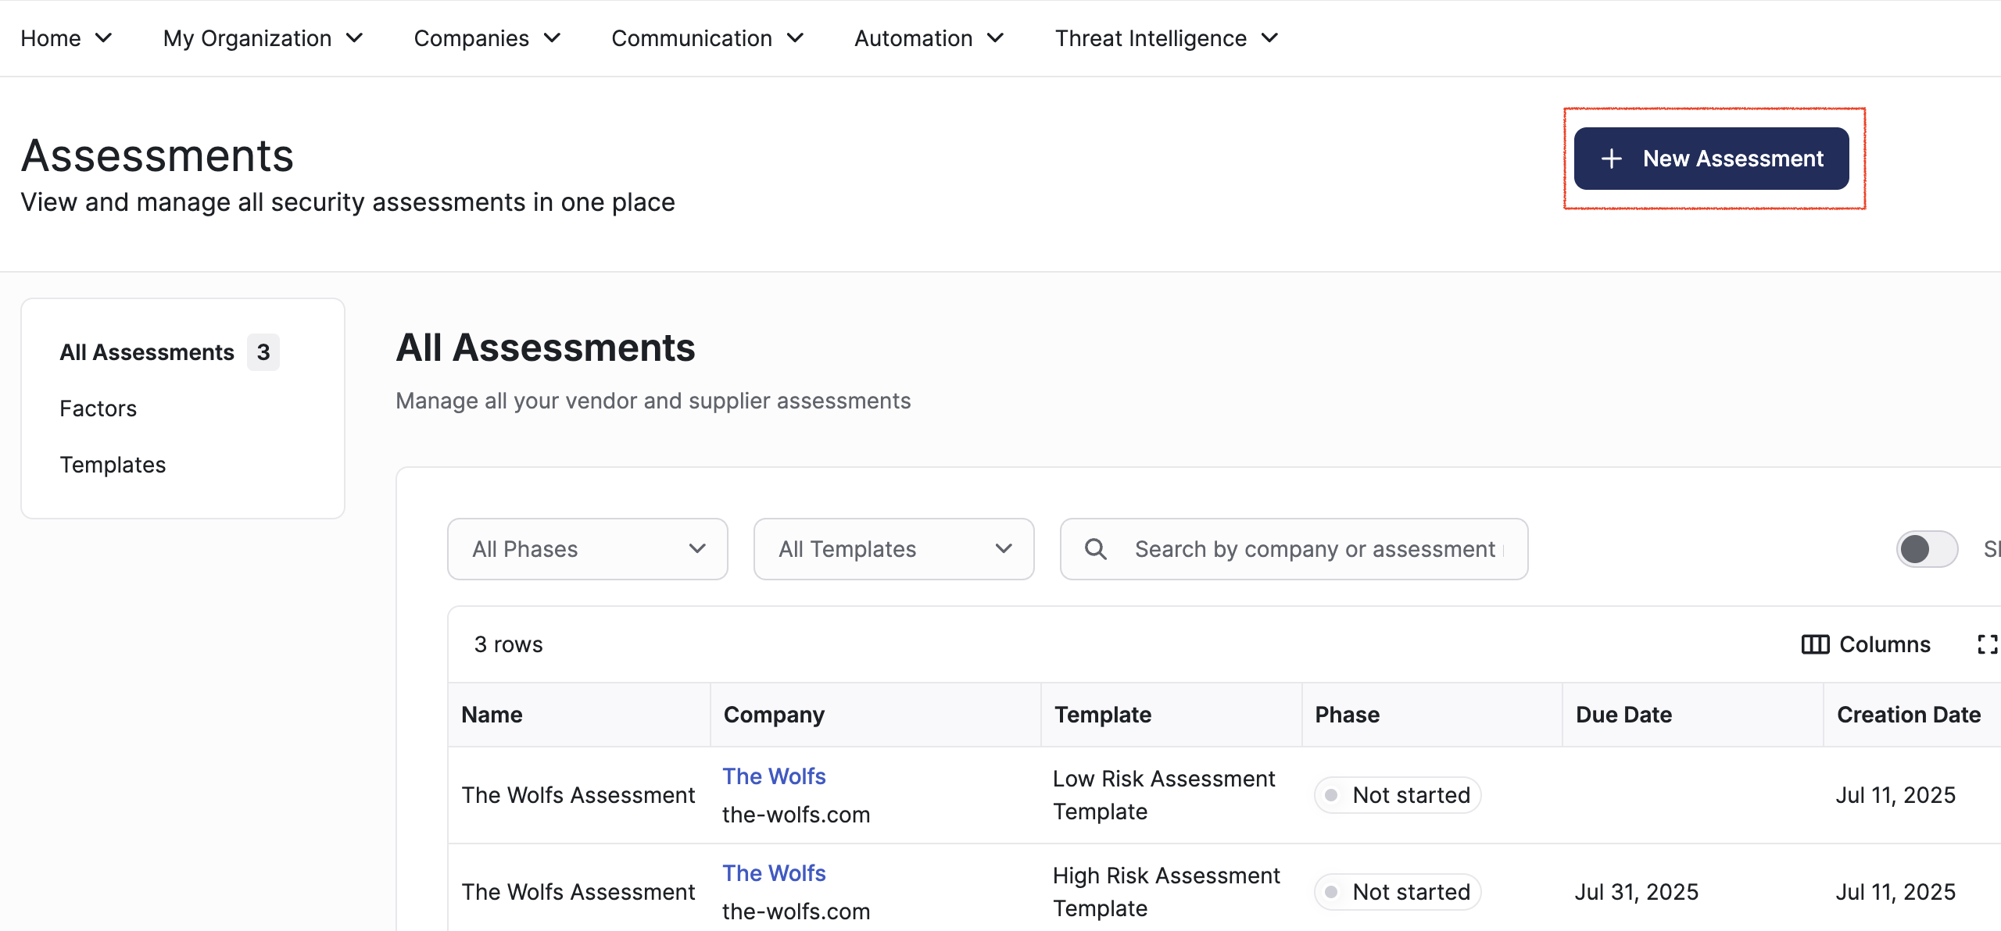This screenshot has width=2001, height=931.
Task: Expand the All Phases dropdown
Action: click(x=588, y=549)
